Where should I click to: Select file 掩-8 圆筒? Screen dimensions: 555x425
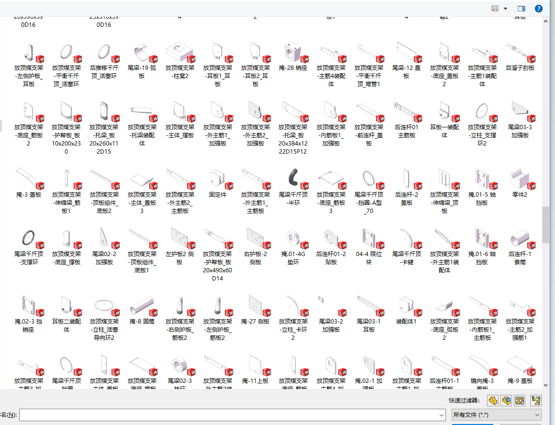pyautogui.click(x=142, y=310)
